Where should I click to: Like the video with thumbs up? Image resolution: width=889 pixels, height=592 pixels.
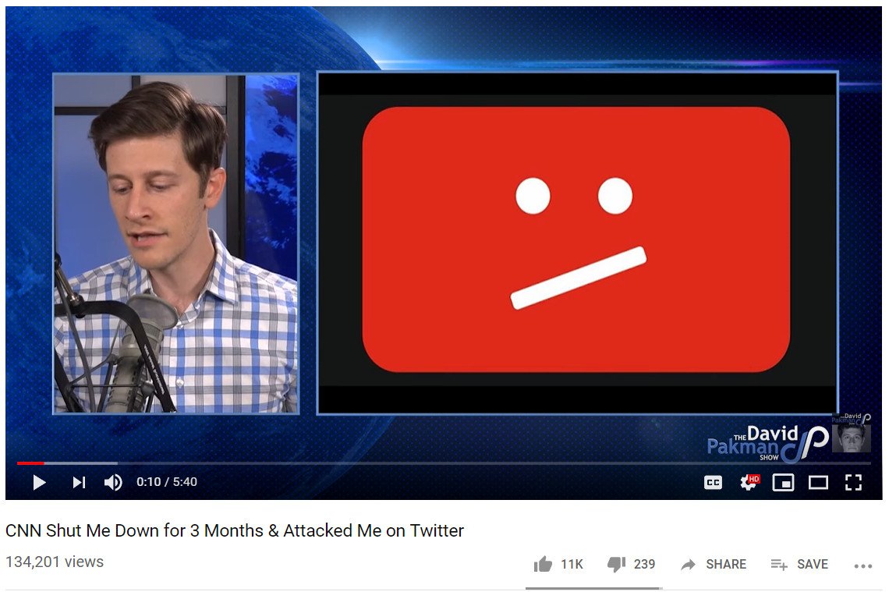coord(543,564)
